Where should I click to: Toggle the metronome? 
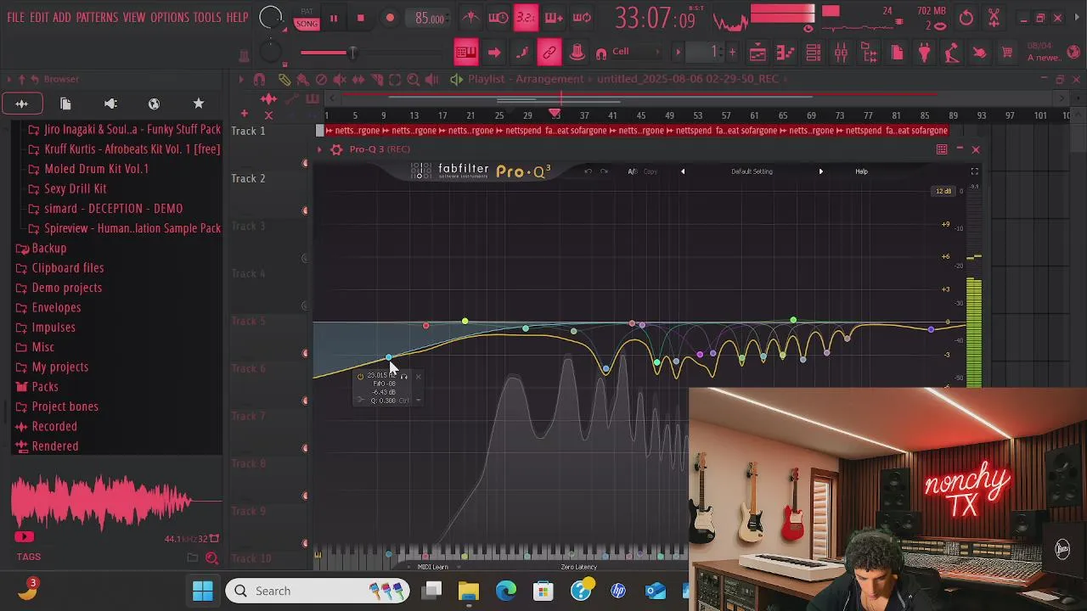pos(470,18)
